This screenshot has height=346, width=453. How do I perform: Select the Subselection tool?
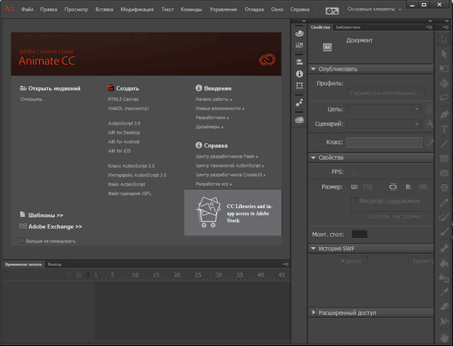444,54
